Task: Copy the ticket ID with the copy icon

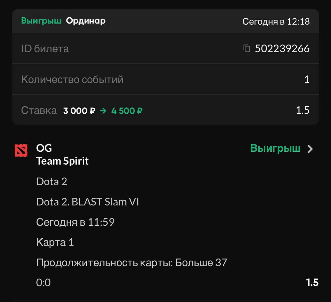Action: click(x=247, y=48)
